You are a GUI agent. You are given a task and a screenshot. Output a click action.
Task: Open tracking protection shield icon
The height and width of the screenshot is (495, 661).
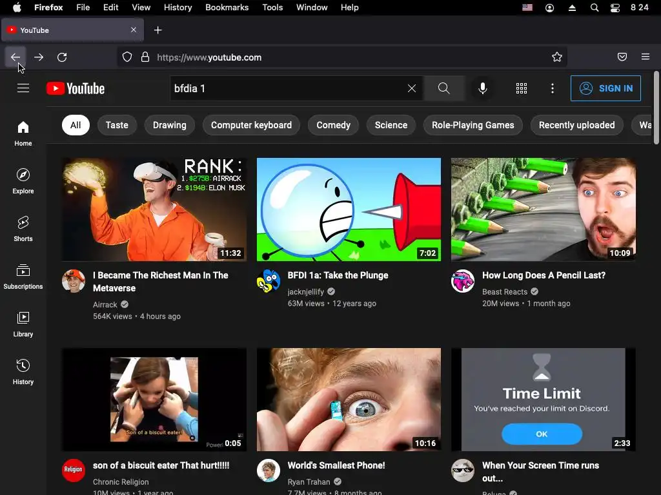pos(127,57)
